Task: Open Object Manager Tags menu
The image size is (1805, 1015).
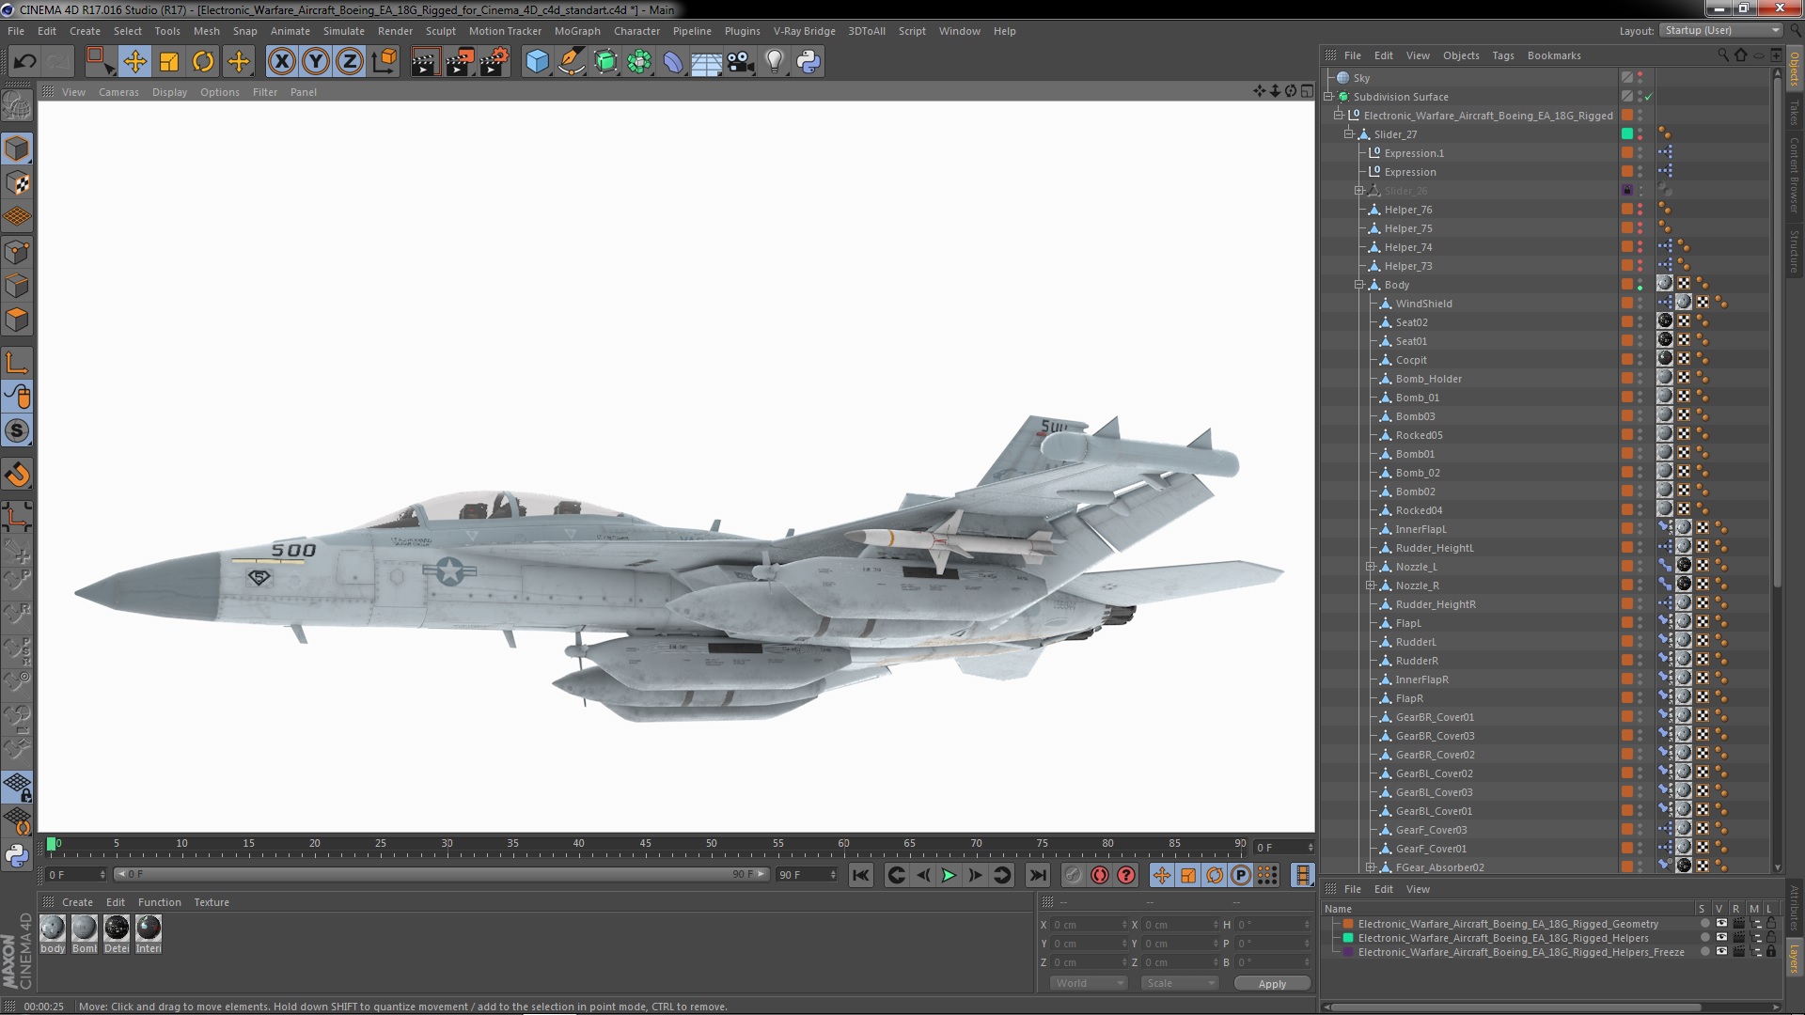Action: click(x=1502, y=55)
